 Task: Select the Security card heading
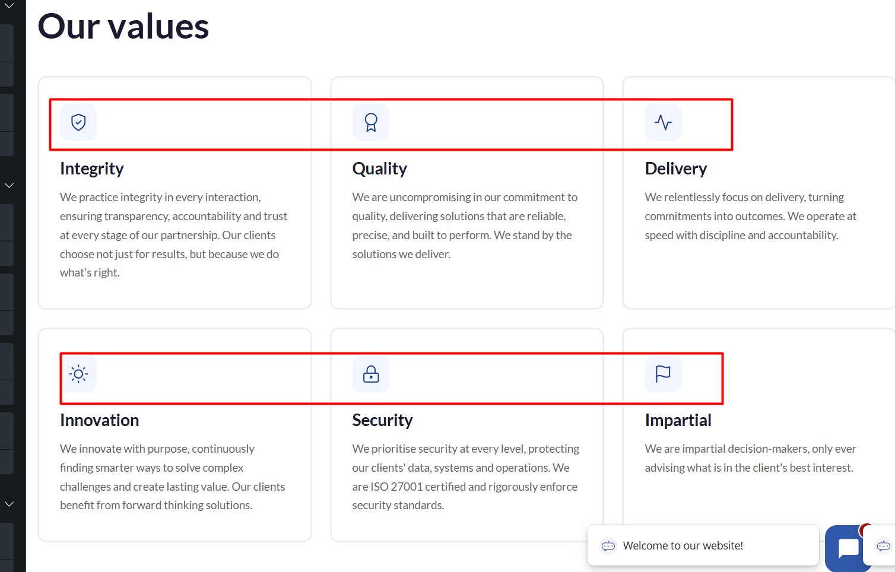pos(383,420)
